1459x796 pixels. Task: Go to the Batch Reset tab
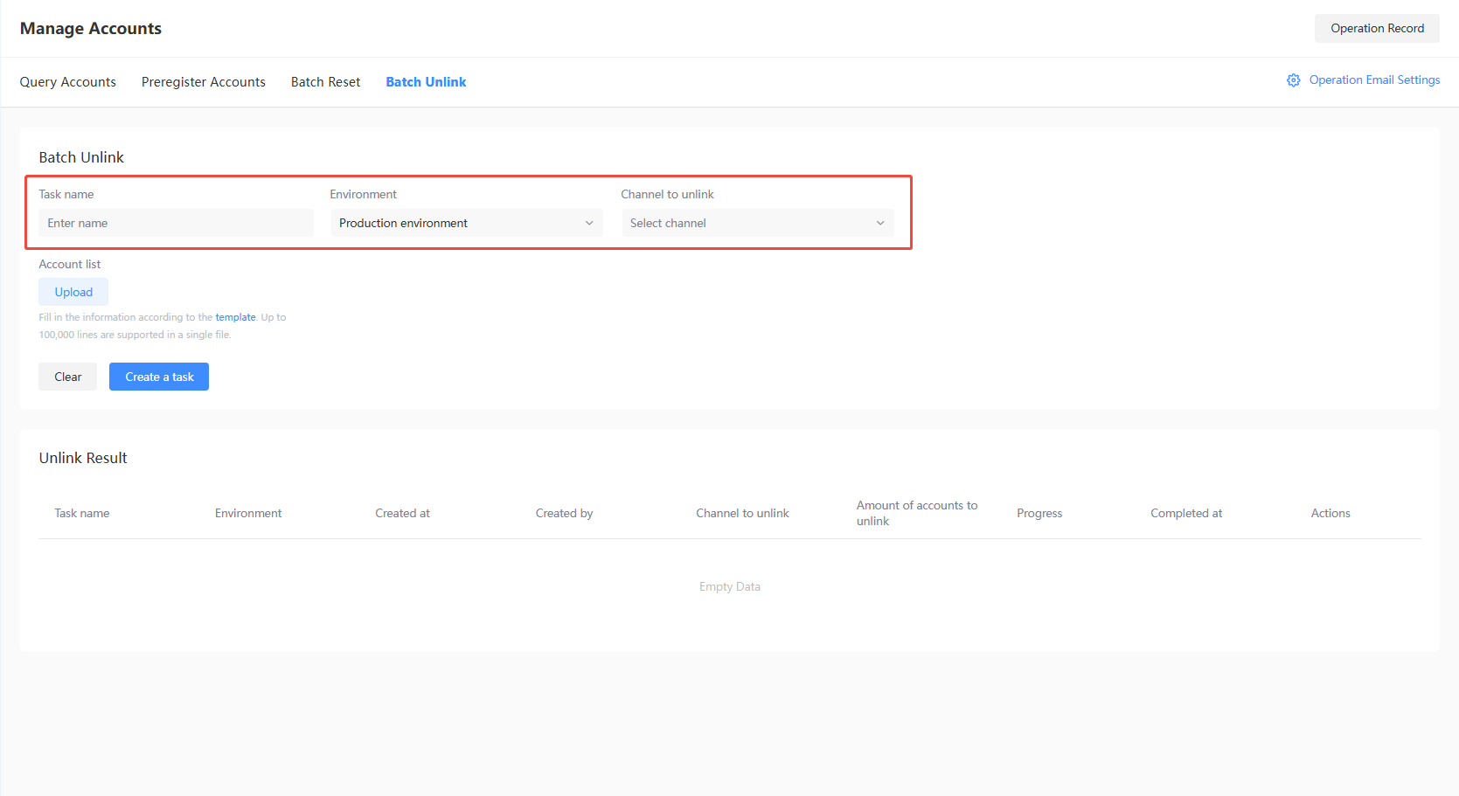click(325, 82)
